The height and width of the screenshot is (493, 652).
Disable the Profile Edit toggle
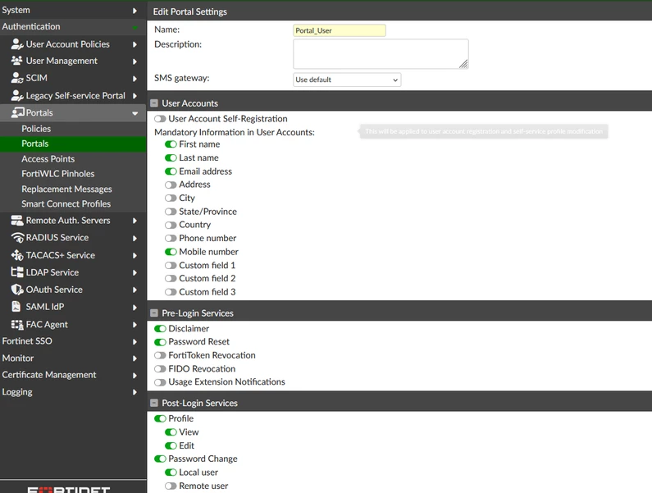[171, 445]
